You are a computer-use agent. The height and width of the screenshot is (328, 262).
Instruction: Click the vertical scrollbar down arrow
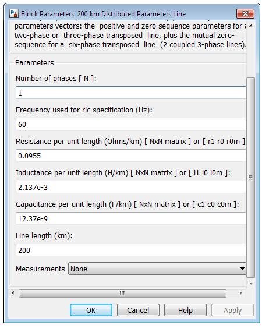click(x=251, y=284)
